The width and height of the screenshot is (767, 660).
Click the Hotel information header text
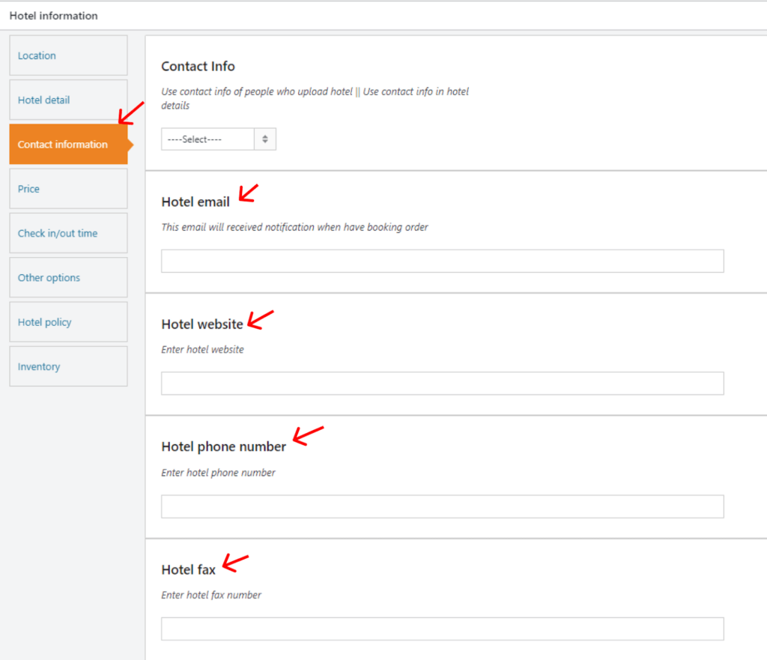pos(54,16)
